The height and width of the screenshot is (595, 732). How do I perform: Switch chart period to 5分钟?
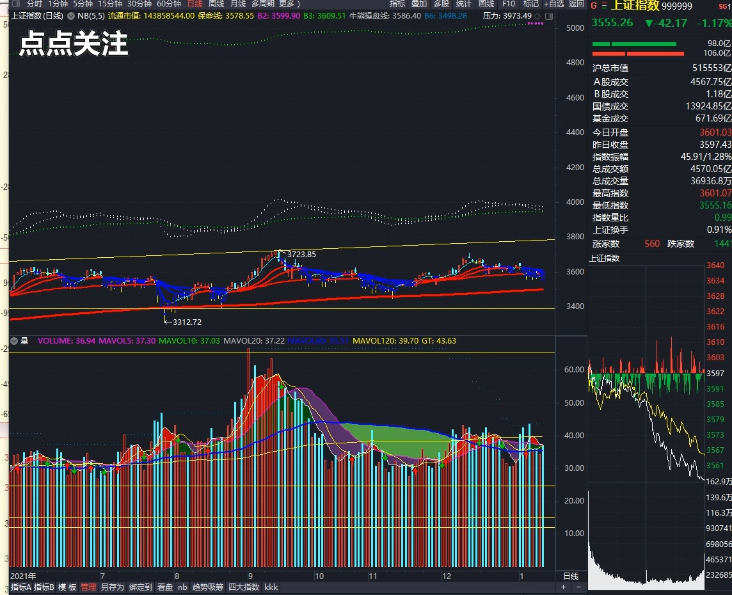pos(83,4)
